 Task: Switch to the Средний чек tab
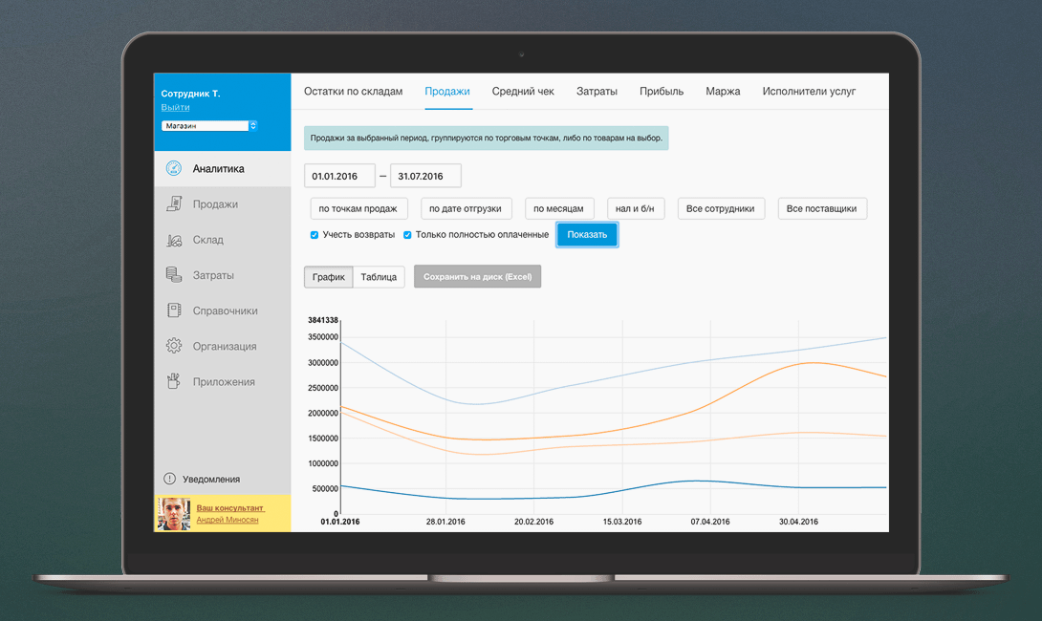coord(522,92)
